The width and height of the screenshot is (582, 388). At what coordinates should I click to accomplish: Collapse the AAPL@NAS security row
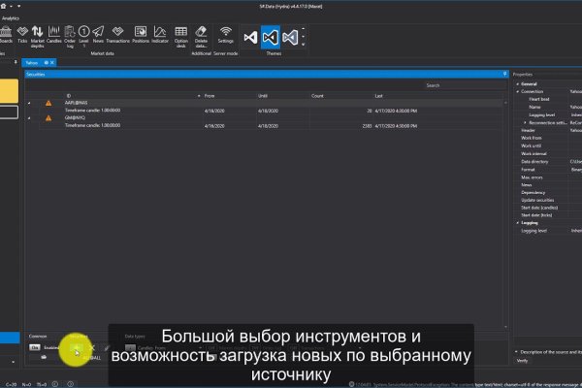coord(29,103)
